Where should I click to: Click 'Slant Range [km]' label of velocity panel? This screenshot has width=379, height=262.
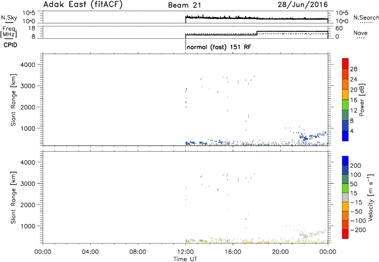(13, 198)
